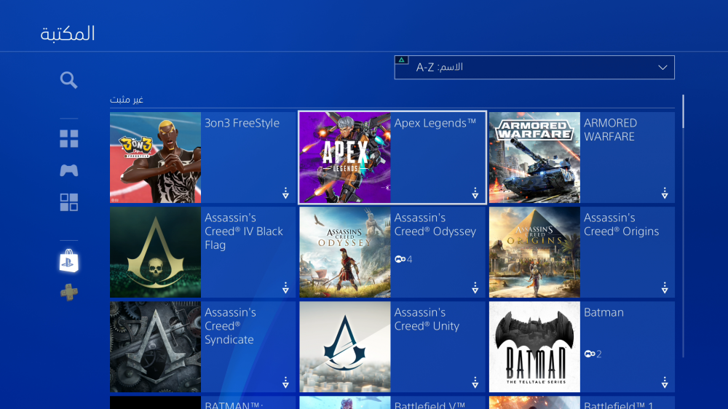Click the Assassin's Creed® Syndicate title
Viewport: 728px width, 409px height.
click(x=230, y=326)
